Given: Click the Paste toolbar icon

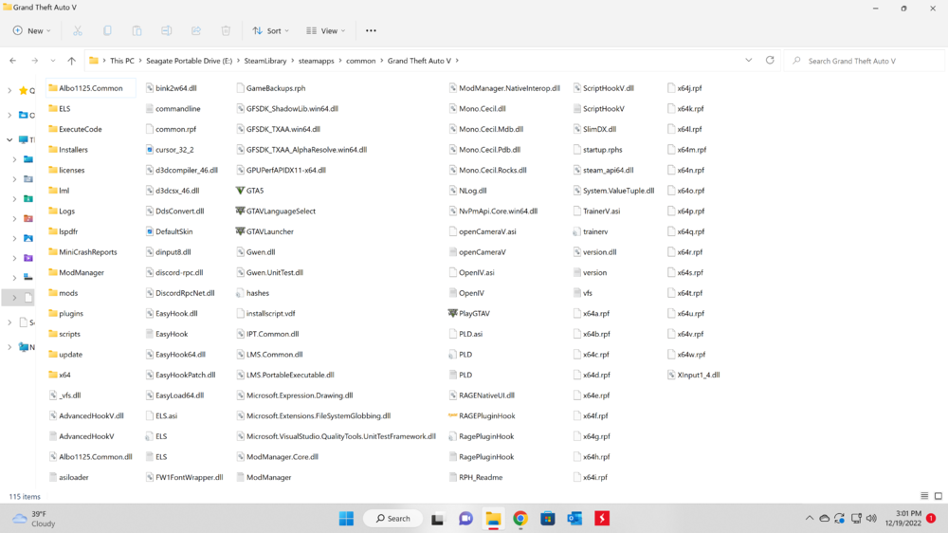Looking at the screenshot, I should pos(137,31).
